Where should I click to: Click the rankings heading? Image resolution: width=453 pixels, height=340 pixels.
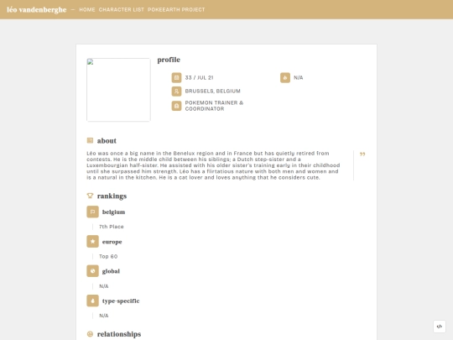pos(112,196)
